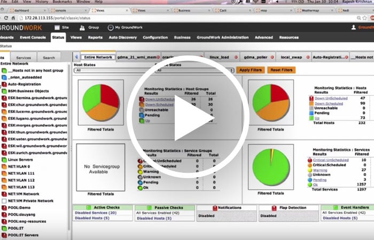Open Pending link in Services statistics
This screenshot has width=374, height=240.
320,180
